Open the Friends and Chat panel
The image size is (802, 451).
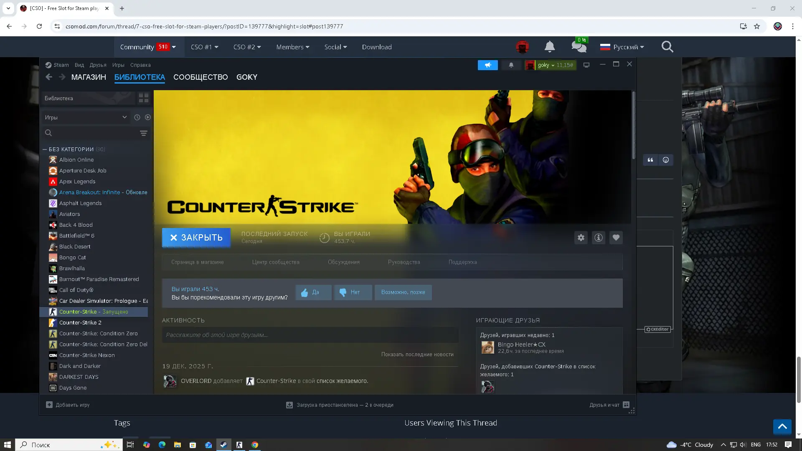pos(609,405)
